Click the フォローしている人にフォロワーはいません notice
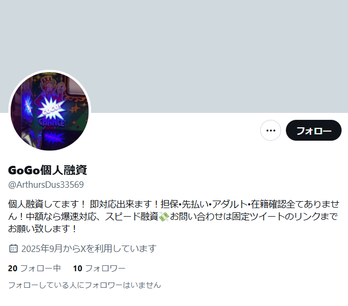348x306 pixels. pos(85,285)
